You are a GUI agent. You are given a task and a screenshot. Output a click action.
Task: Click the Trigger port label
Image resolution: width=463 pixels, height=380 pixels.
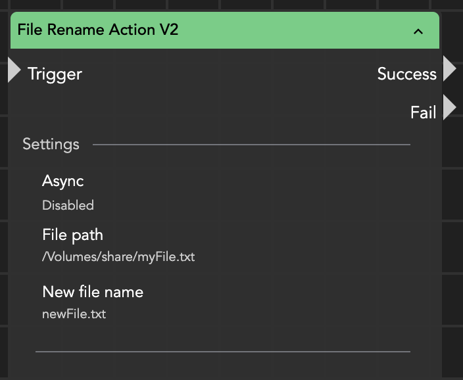(x=55, y=74)
